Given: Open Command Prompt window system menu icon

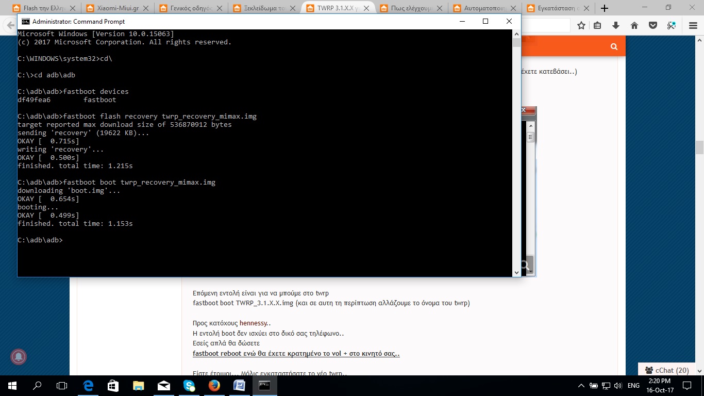Looking at the screenshot, I should click(x=25, y=22).
